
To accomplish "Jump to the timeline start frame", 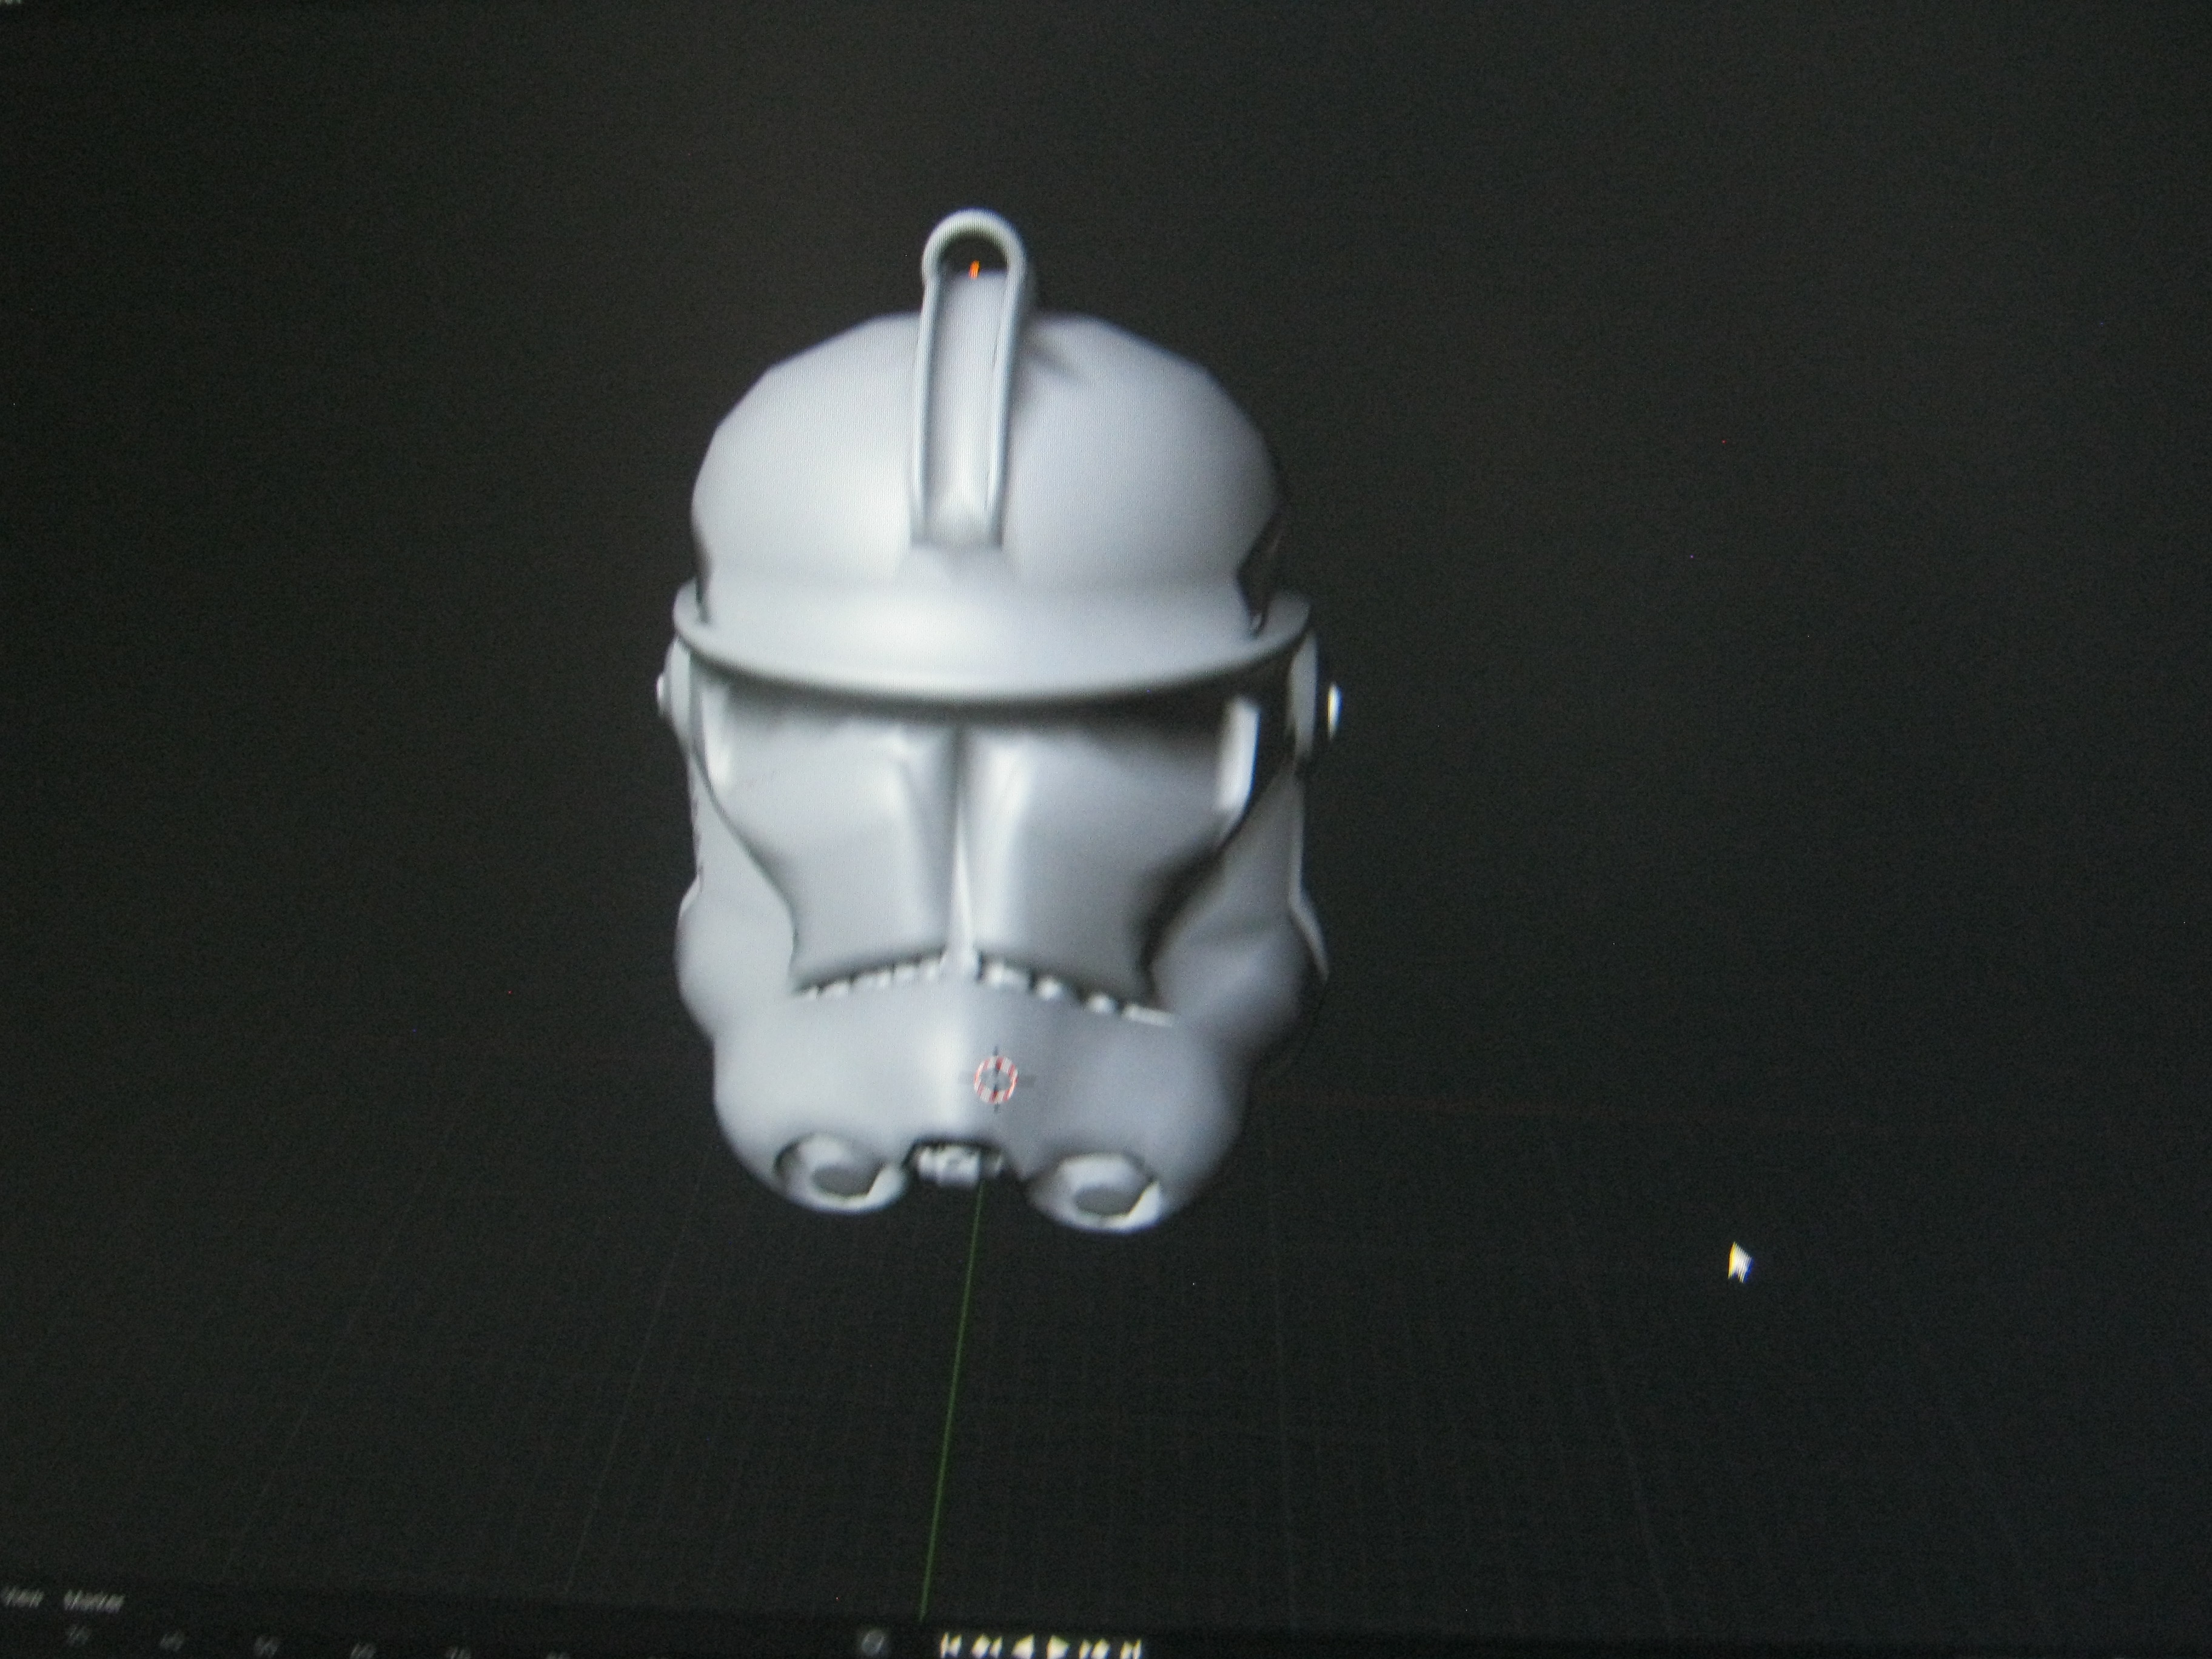I will 952,1647.
